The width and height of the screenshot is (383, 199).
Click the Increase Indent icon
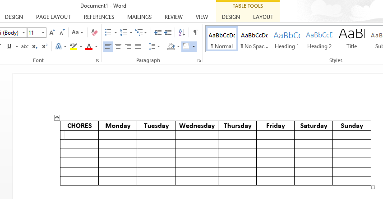pos(168,32)
